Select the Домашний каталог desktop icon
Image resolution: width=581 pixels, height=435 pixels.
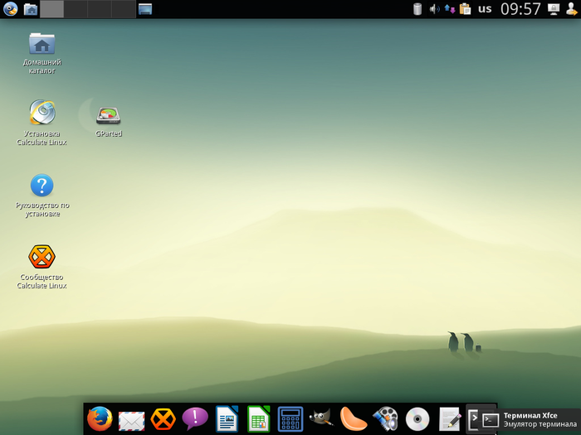pos(41,53)
